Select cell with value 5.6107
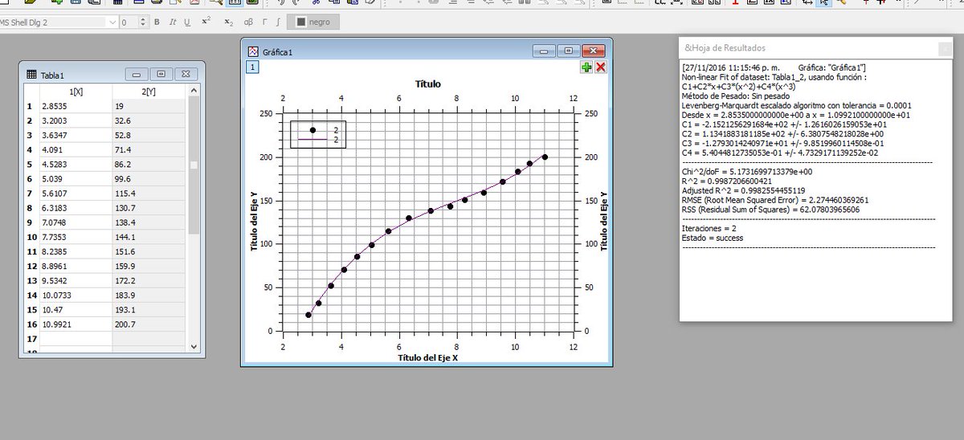This screenshot has height=440, width=964. [76, 194]
